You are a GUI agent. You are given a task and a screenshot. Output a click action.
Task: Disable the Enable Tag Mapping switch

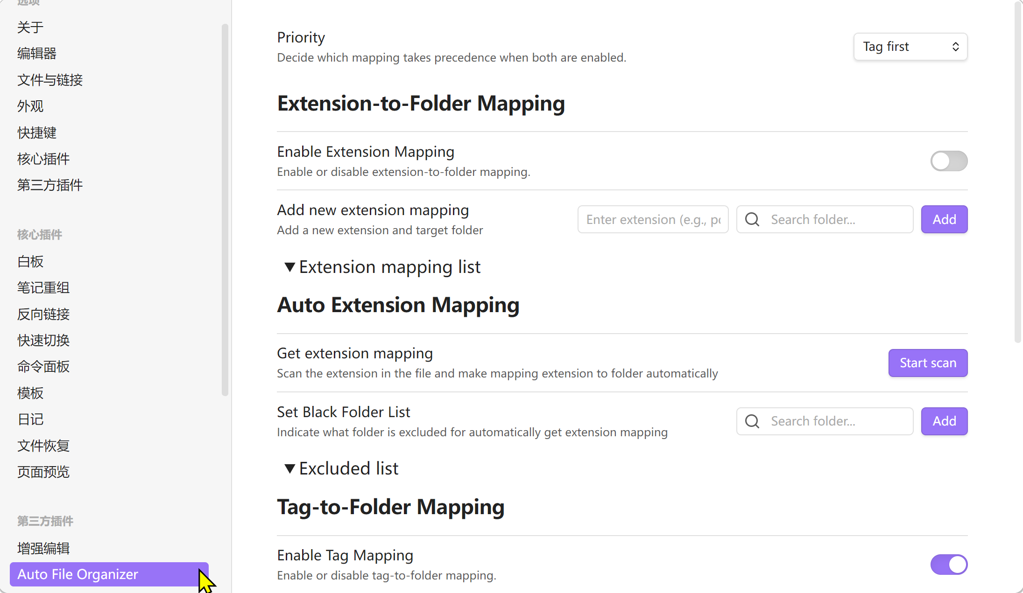pyautogui.click(x=949, y=565)
